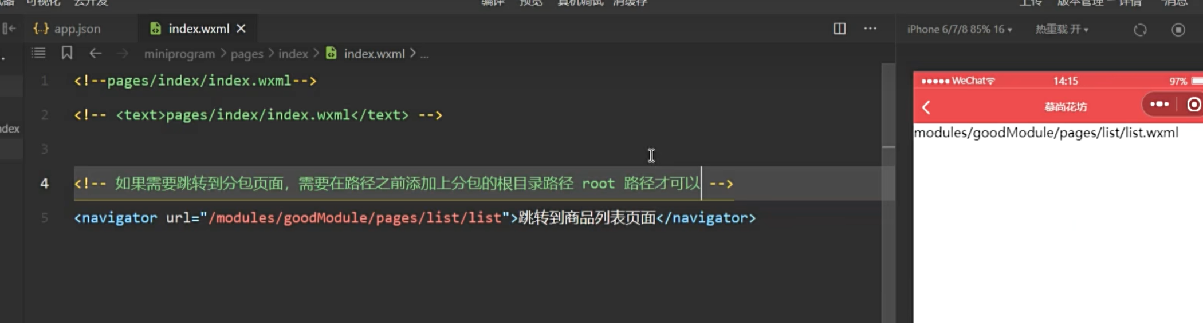The image size is (1203, 323).
Task: Select the index.wxml tab
Action: tap(198, 29)
